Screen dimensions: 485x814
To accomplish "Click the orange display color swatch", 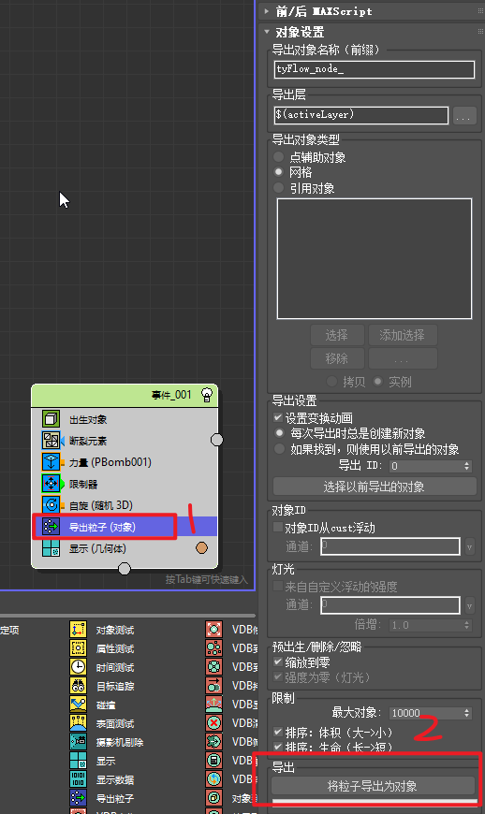I will (202, 547).
